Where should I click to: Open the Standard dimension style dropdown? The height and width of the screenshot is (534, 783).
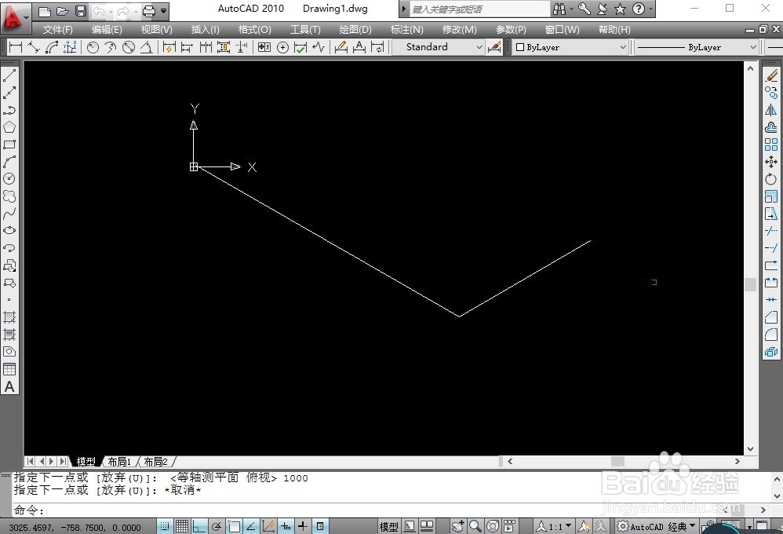point(479,47)
